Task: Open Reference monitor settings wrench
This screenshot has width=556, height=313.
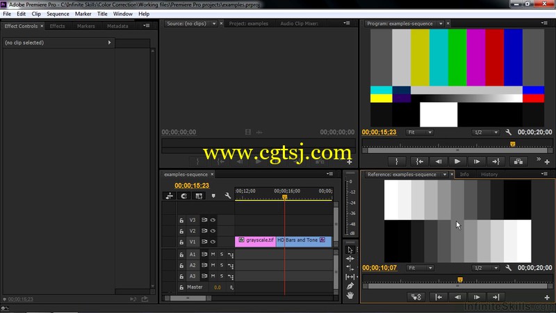Action: 509,268
